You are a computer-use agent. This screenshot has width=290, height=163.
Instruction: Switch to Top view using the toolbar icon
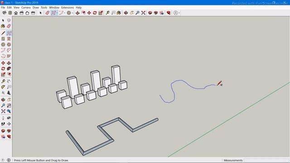pos(10,13)
